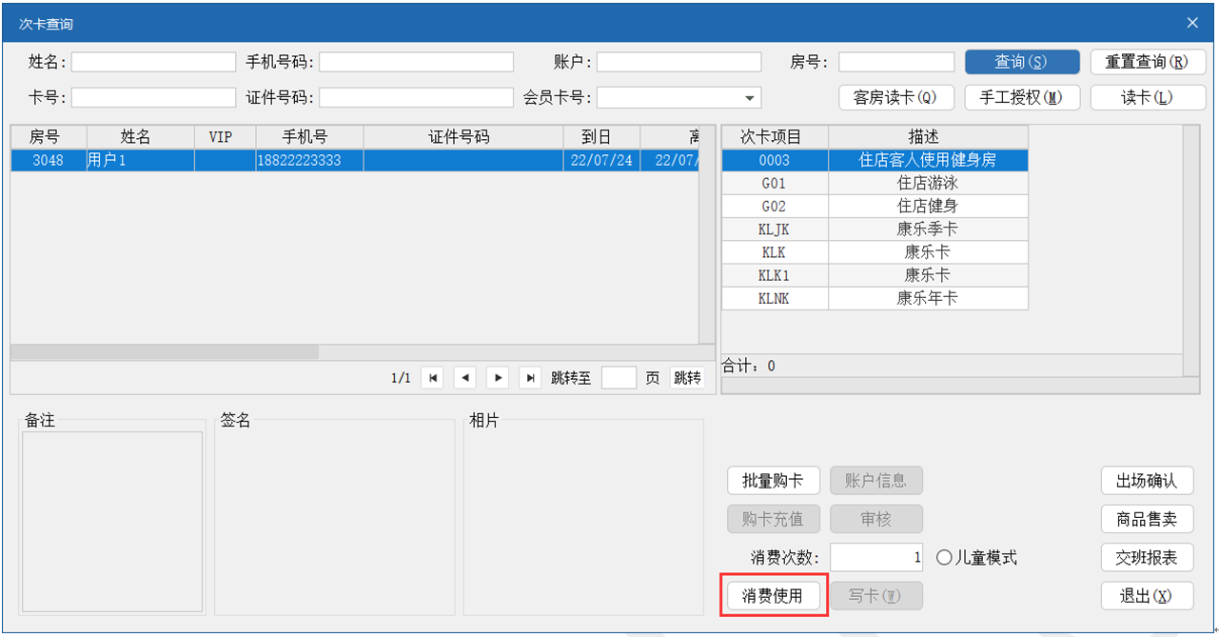Click the 客房读卡(Q) button
Image resolution: width=1219 pixels, height=637 pixels.
tap(895, 97)
